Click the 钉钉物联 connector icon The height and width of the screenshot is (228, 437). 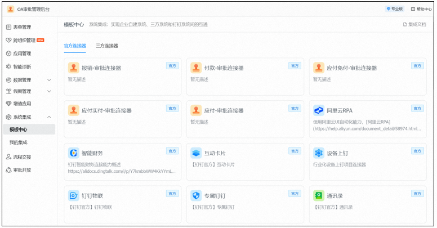[x=74, y=196]
